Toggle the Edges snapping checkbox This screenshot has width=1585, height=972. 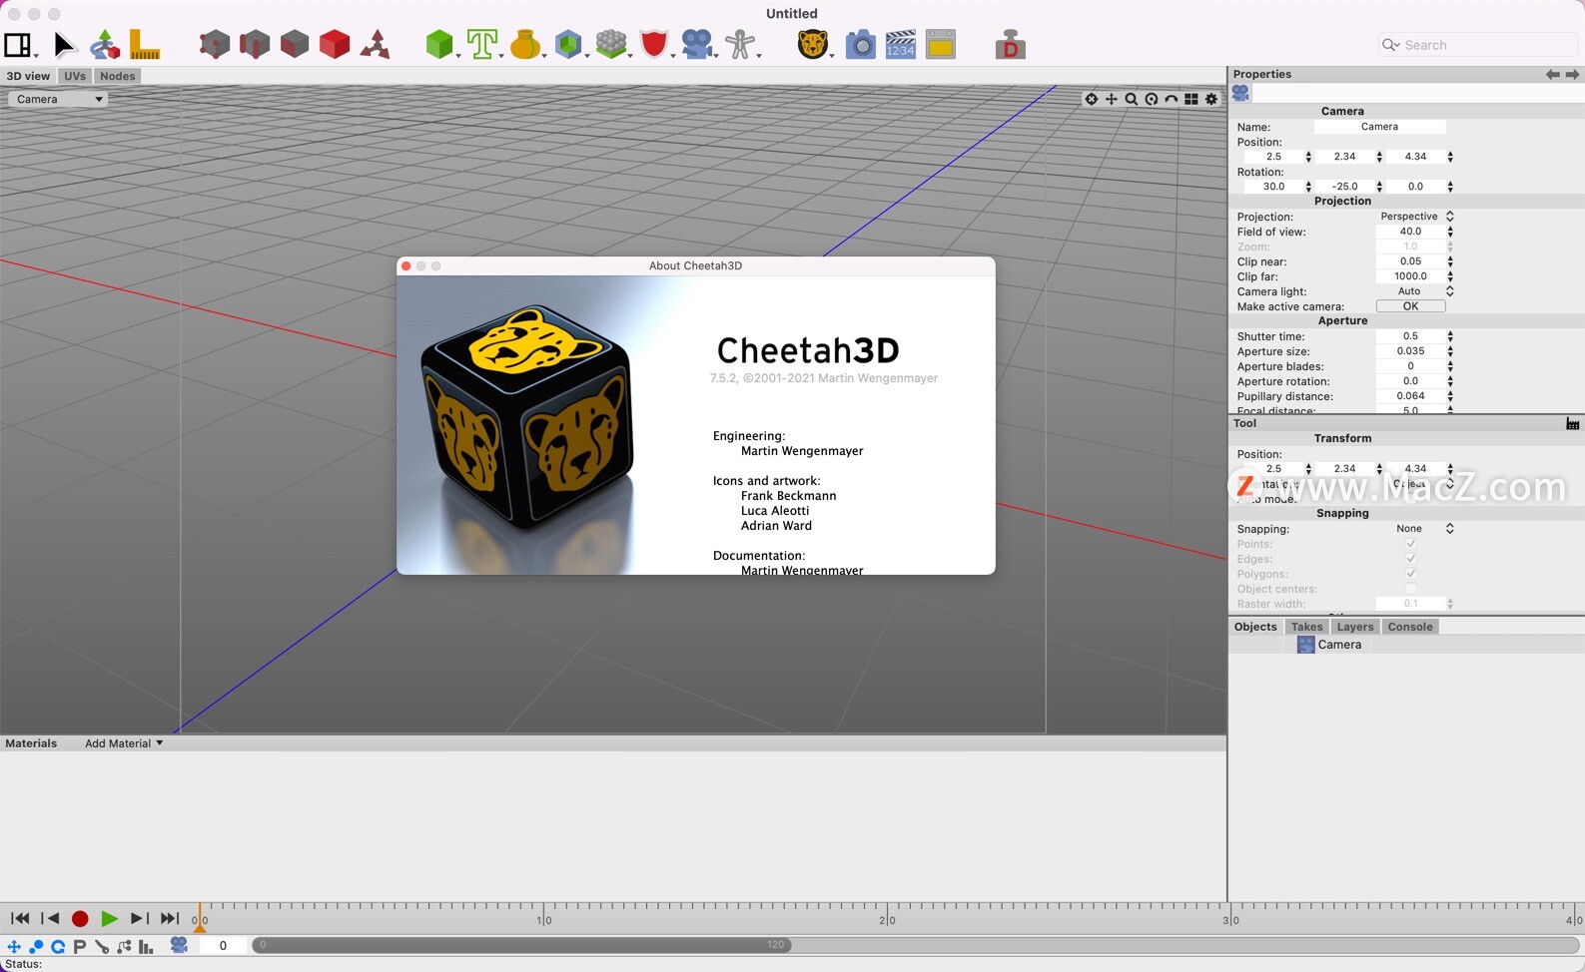pyautogui.click(x=1410, y=559)
